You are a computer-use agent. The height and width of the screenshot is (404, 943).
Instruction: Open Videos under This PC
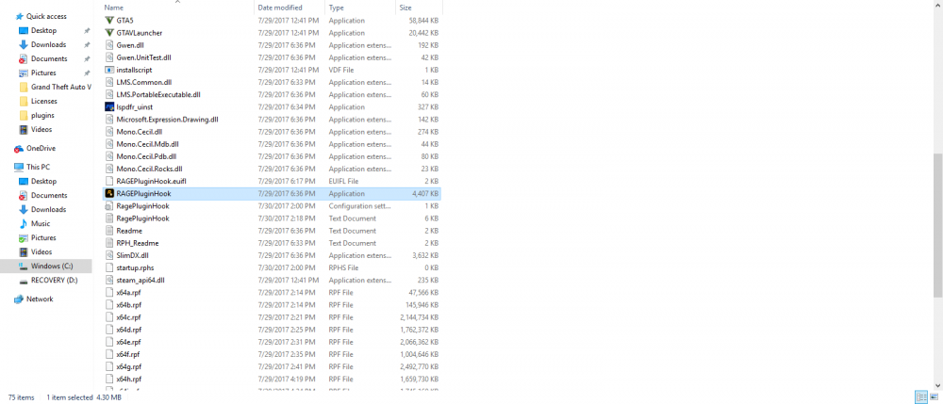click(x=41, y=252)
